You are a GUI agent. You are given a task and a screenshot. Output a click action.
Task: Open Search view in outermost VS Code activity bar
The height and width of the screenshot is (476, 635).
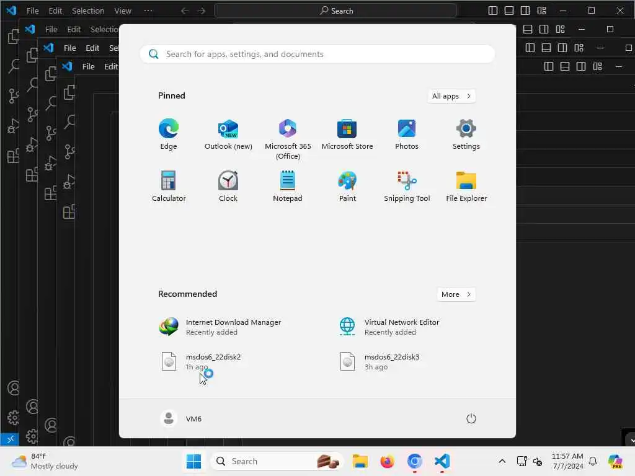pyautogui.click(x=12, y=66)
